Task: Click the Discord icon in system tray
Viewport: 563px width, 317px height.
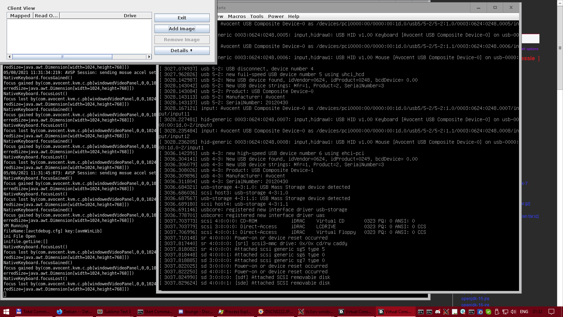Action: 438,312
